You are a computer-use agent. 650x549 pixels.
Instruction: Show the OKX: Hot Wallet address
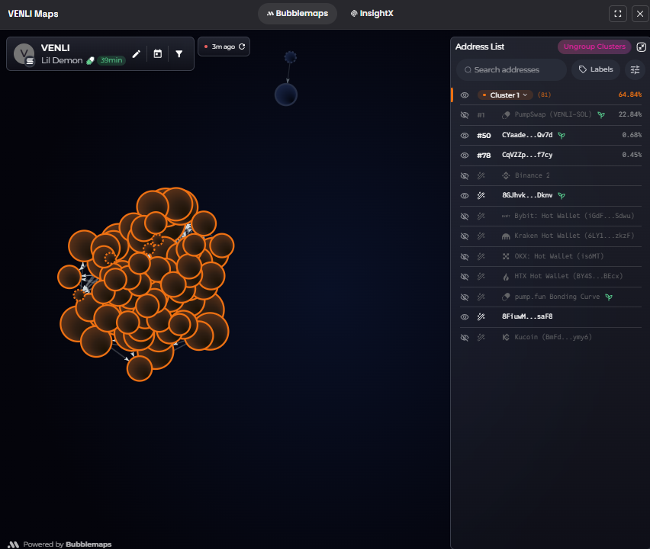[465, 256]
